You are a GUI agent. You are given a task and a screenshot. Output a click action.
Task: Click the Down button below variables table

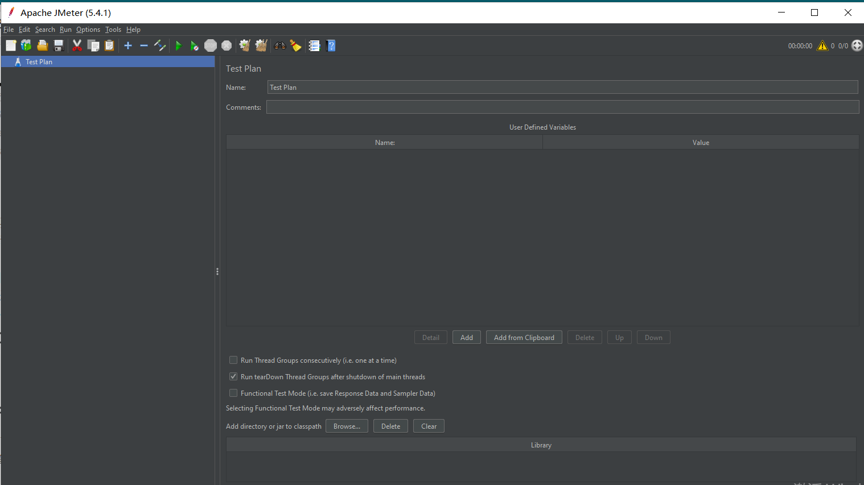(x=653, y=337)
